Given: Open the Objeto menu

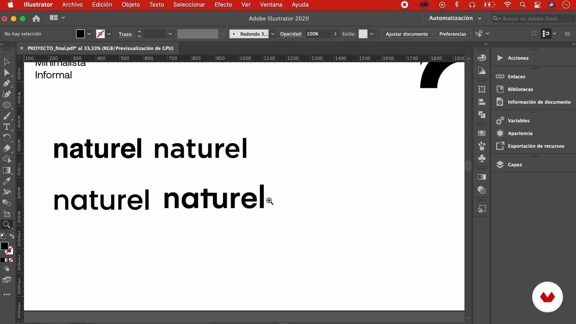Looking at the screenshot, I should [130, 4].
